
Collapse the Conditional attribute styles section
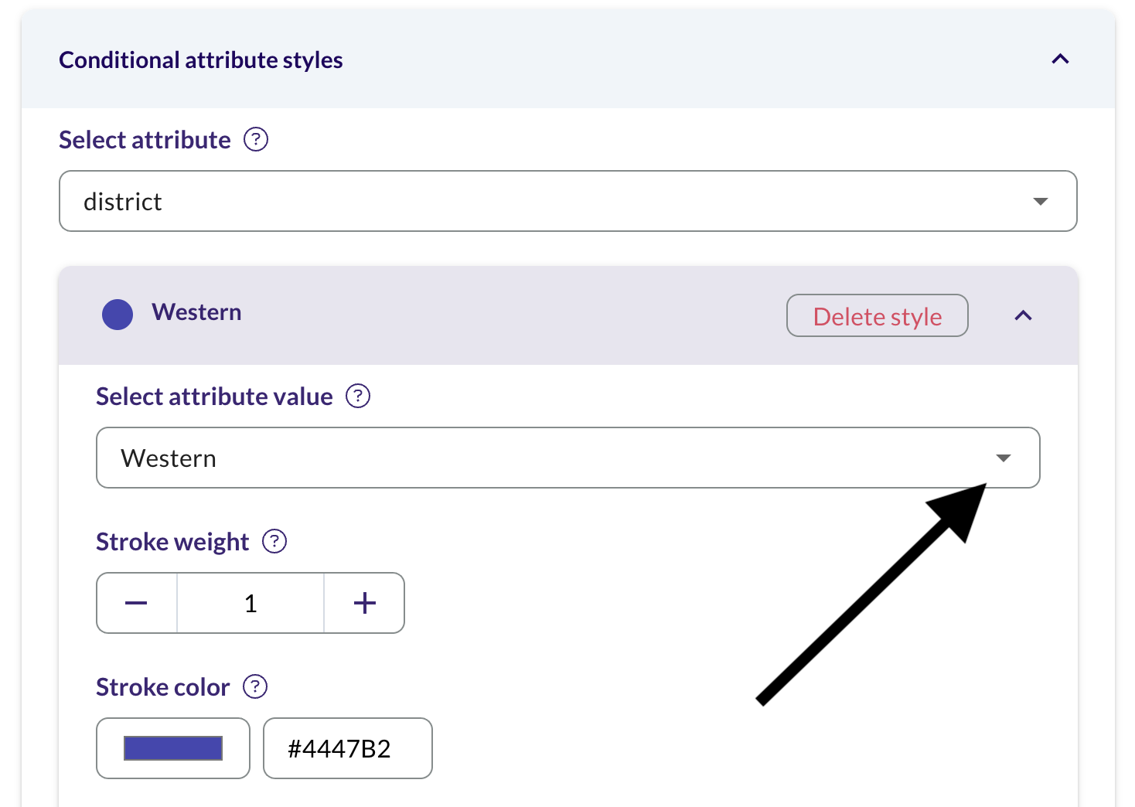tap(1061, 60)
